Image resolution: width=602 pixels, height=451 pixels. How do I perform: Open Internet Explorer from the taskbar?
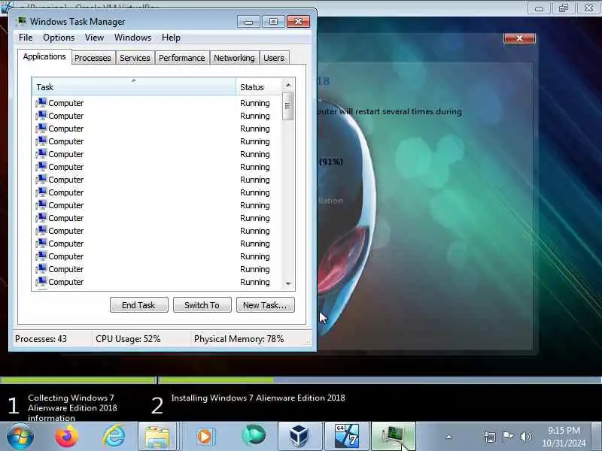(114, 437)
